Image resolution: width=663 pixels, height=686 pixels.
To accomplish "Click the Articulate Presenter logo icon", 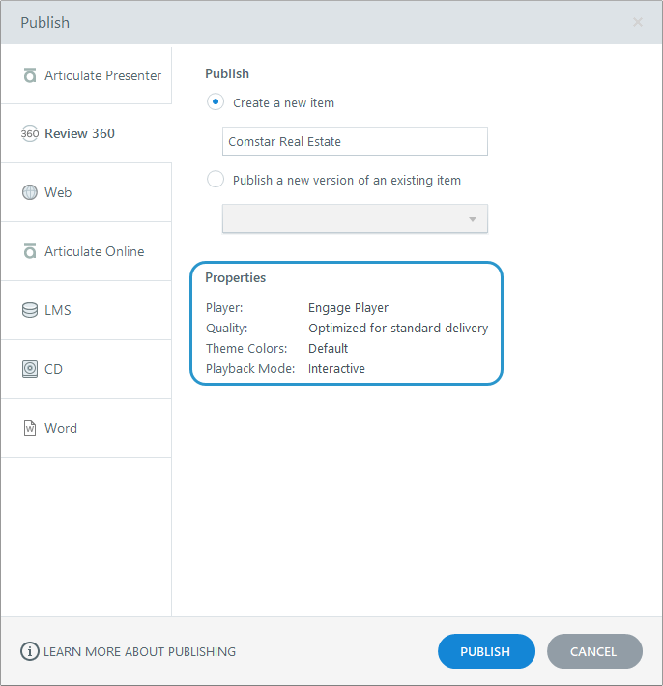I will [x=30, y=75].
